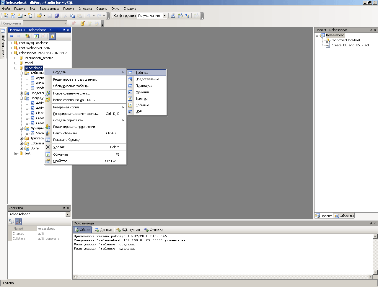The image size is (378, 287).
Task: Expand the information_schema database node
Action: pos(16,58)
